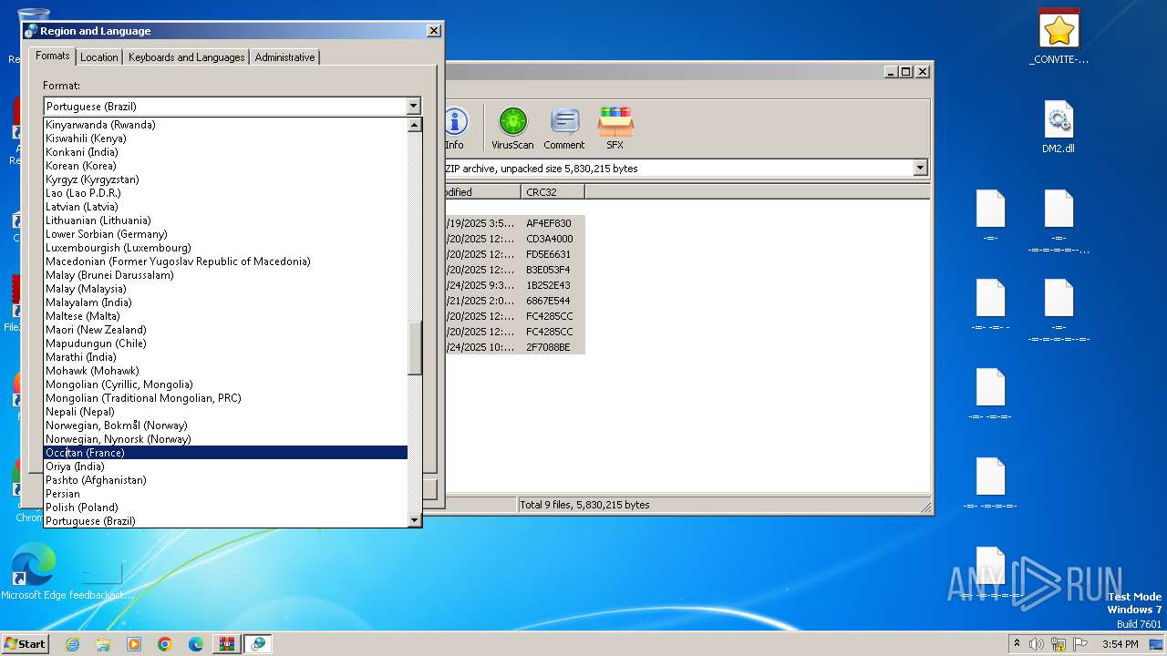This screenshot has width=1167, height=656.
Task: Select Lower Sorbian (Germany) format
Action: (225, 234)
